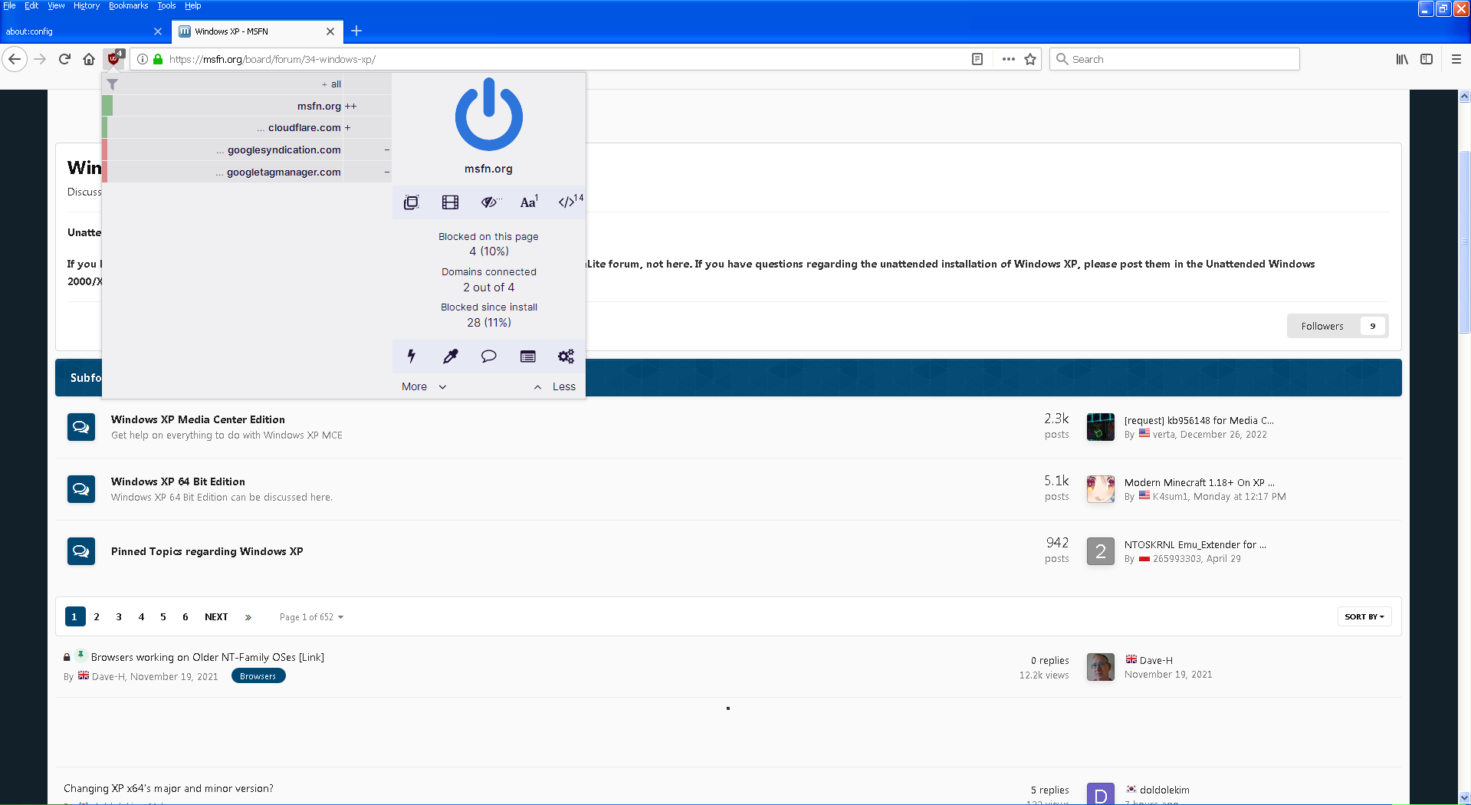The height and width of the screenshot is (805, 1471).
Task: Click NEXT pagination link
Action: pyautogui.click(x=216, y=616)
